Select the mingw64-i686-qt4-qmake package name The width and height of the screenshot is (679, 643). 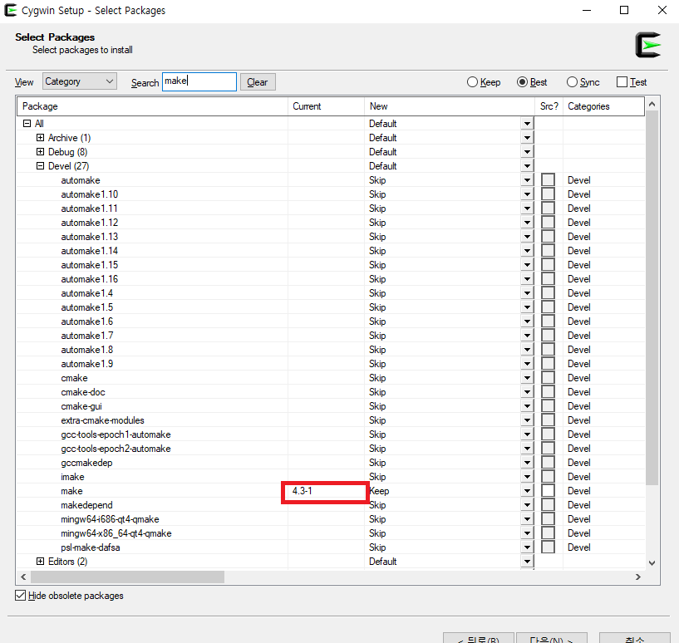(110, 519)
